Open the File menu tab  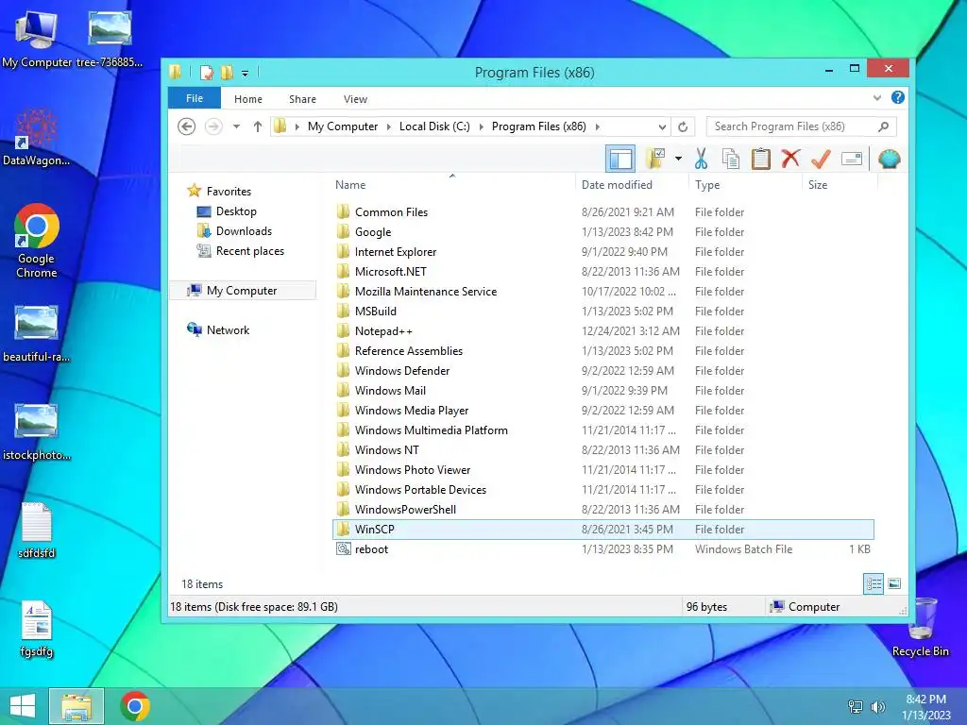tap(195, 98)
